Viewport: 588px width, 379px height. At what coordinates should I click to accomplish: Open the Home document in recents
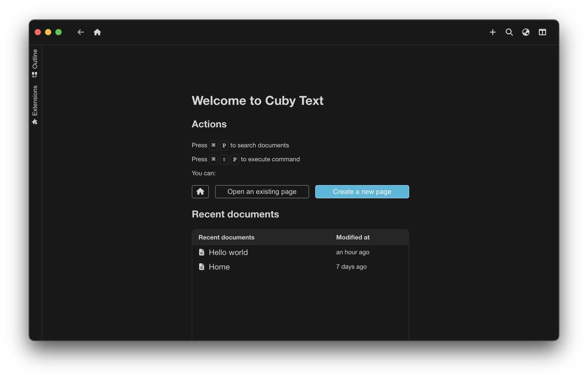click(219, 267)
